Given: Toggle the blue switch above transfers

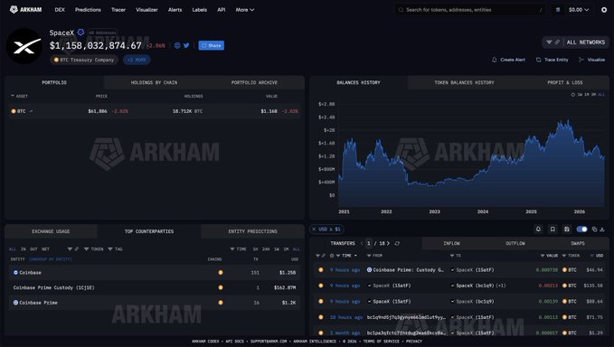Looking at the screenshot, I should (x=581, y=229).
